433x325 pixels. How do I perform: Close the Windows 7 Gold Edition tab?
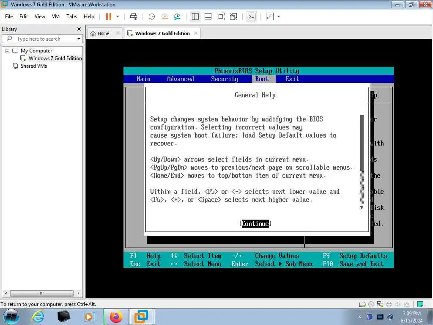coord(196,33)
